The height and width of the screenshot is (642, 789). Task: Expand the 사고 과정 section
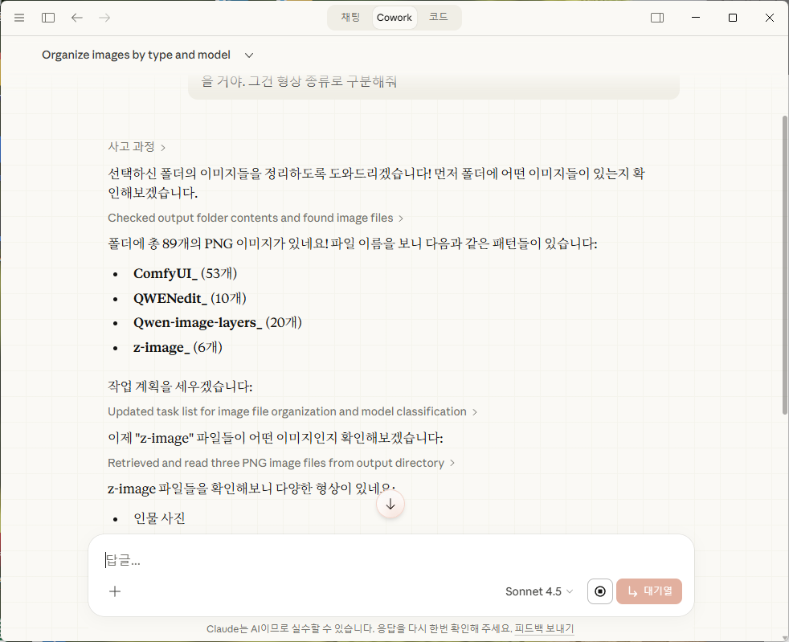click(x=137, y=147)
